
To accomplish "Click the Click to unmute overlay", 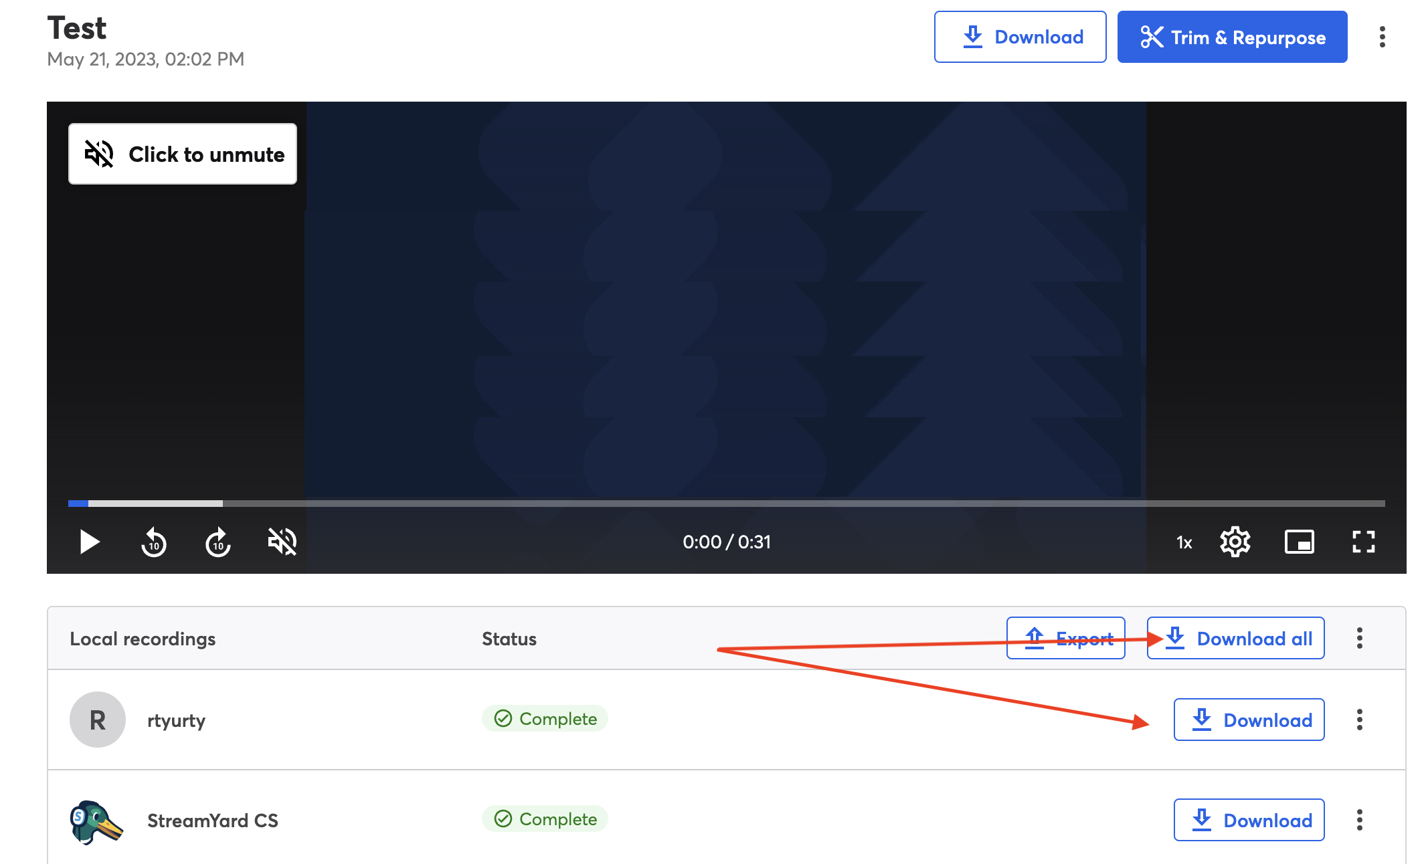I will tap(182, 154).
